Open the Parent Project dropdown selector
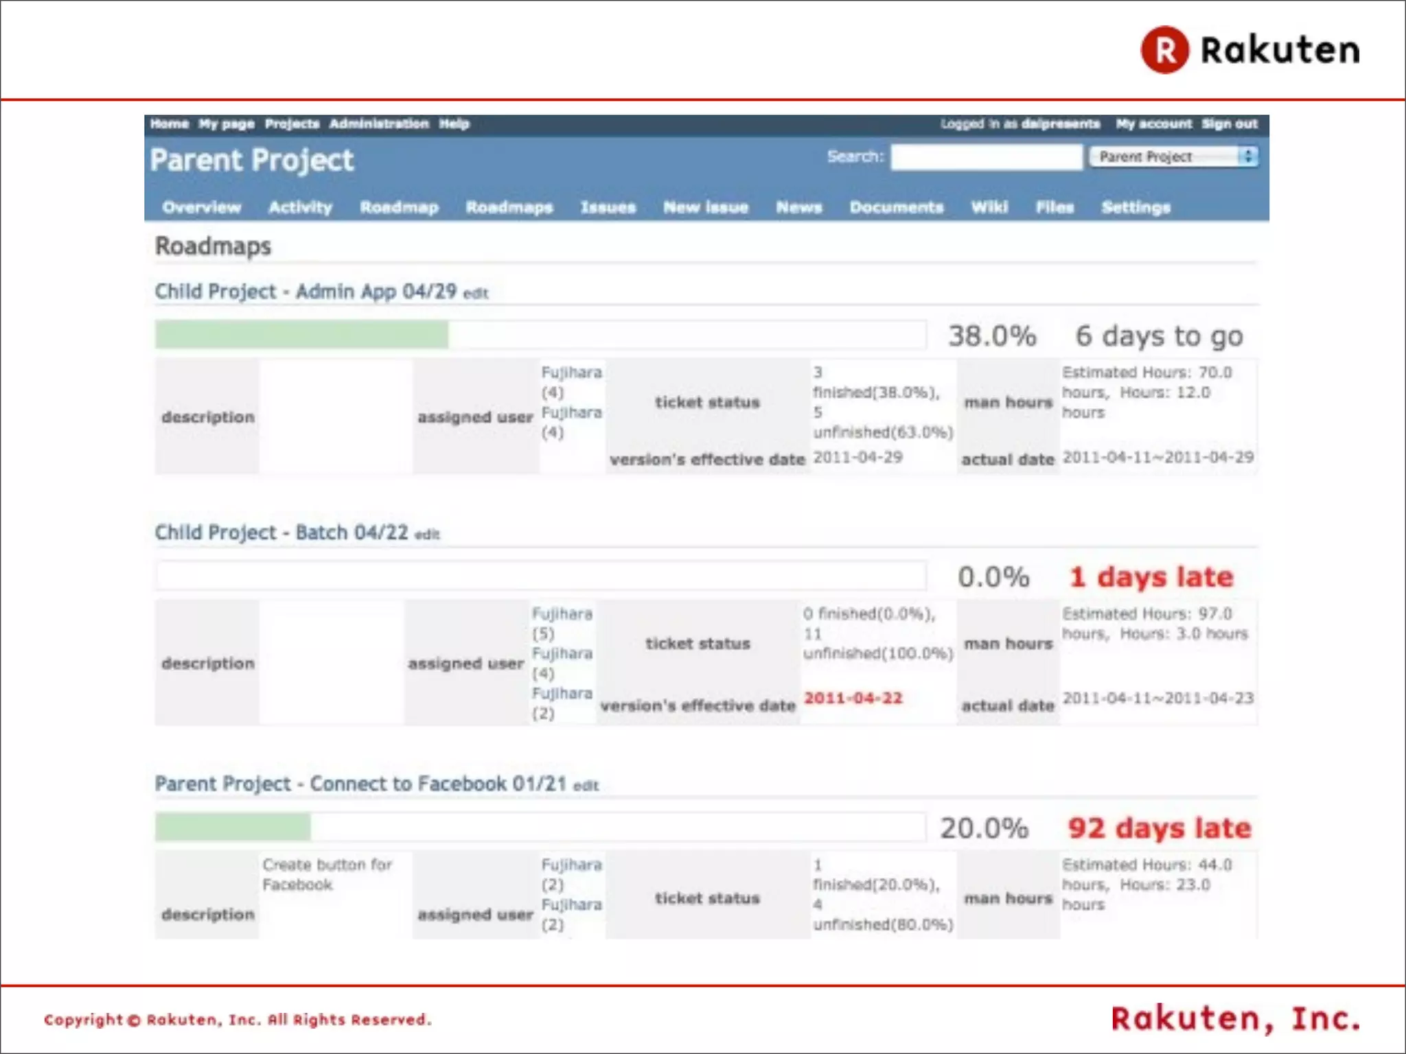 point(1174,157)
